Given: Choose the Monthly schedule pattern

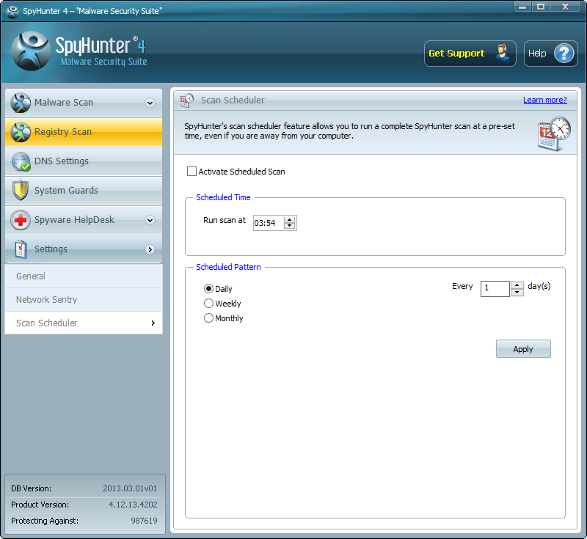Looking at the screenshot, I should click(209, 318).
